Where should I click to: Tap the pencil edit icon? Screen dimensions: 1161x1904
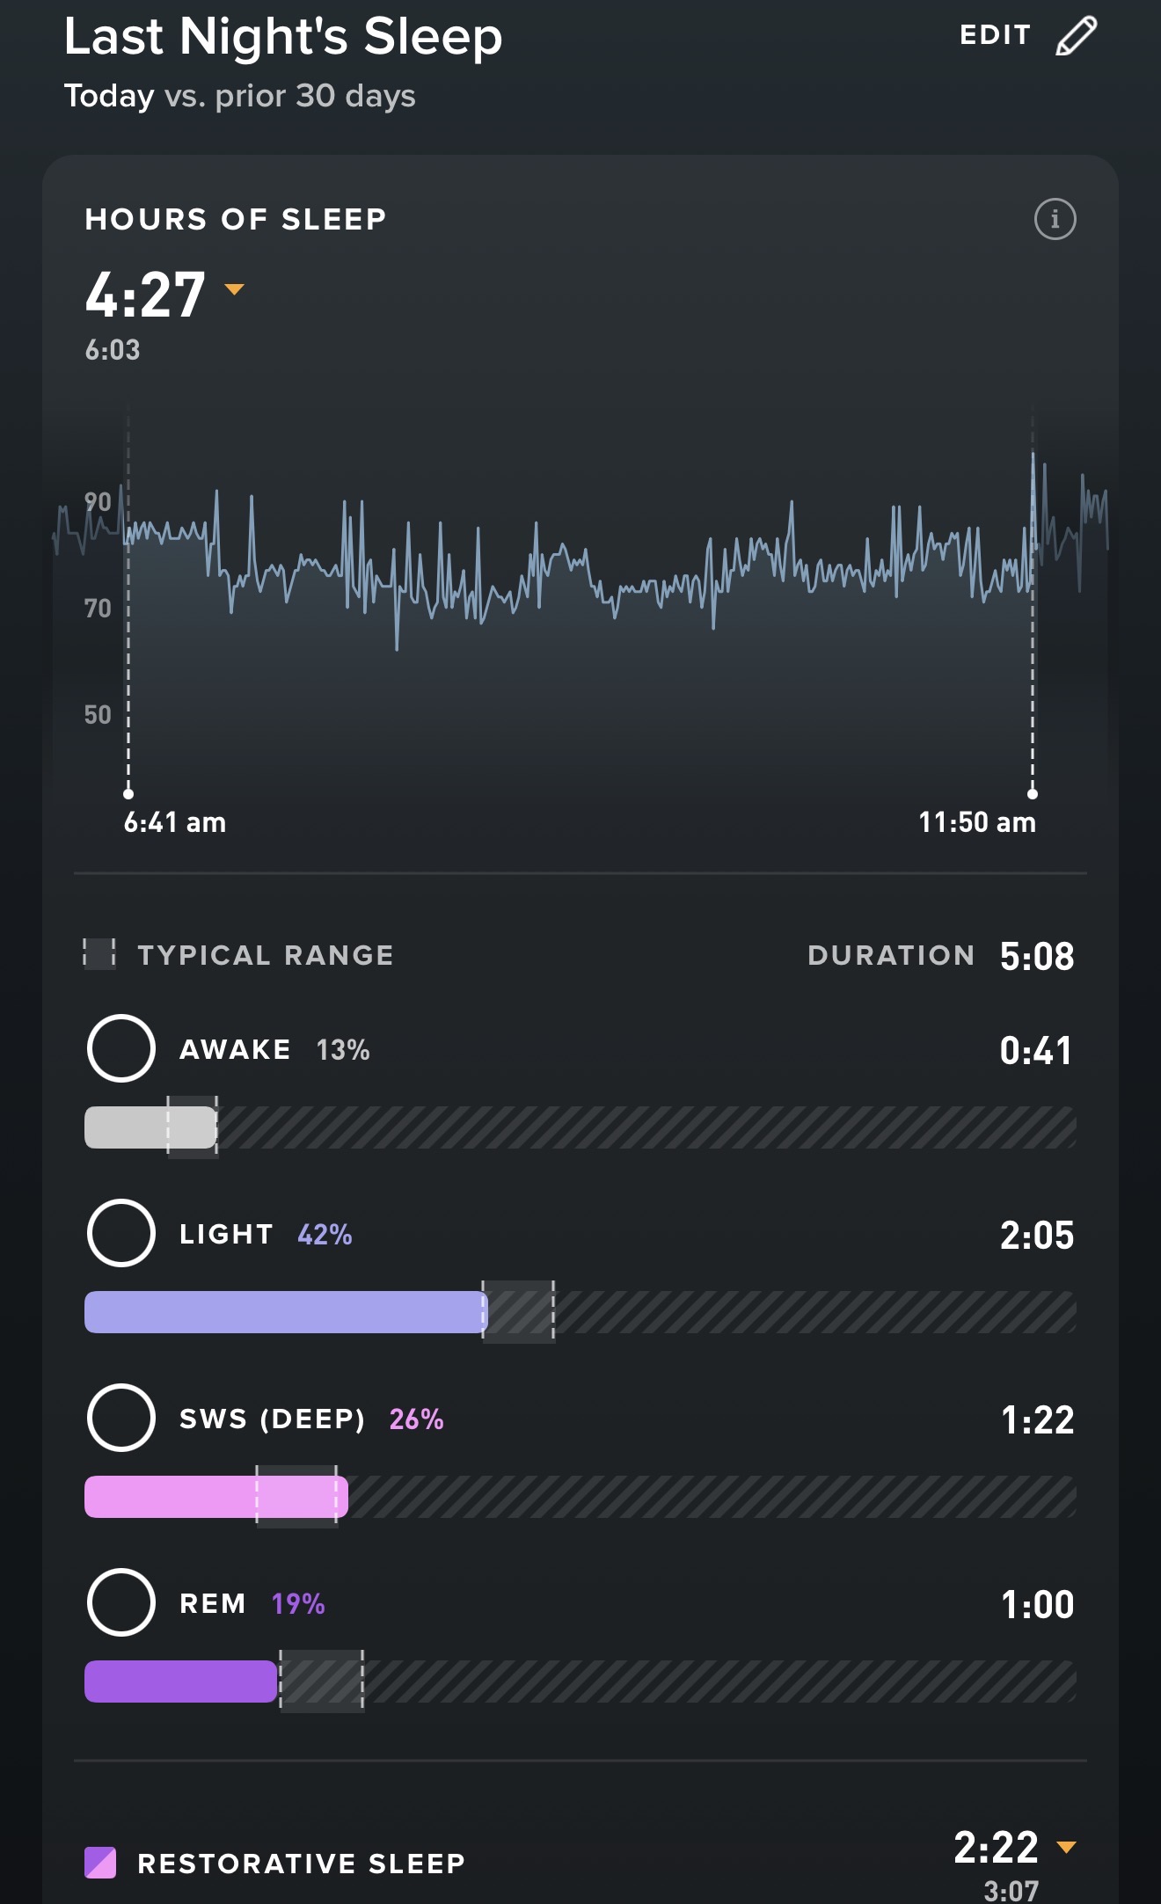pyautogui.click(x=1076, y=36)
